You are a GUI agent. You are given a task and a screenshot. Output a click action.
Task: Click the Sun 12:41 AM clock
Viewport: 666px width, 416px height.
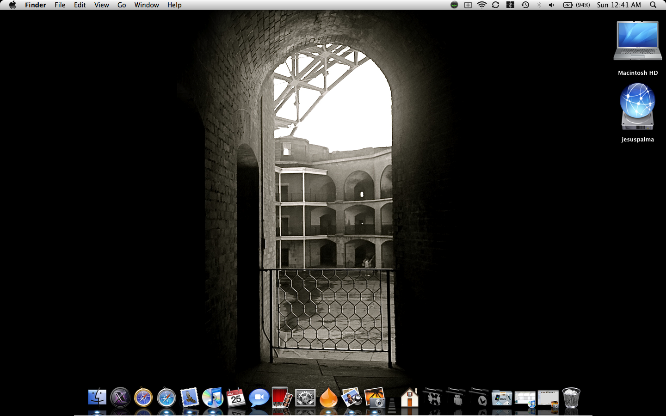point(619,5)
